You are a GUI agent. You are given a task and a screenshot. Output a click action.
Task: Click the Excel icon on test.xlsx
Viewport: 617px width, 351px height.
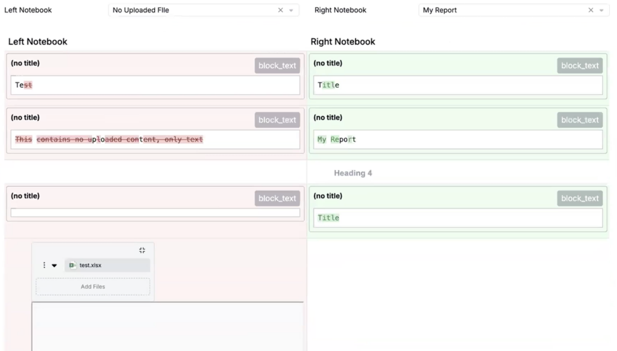(x=72, y=265)
